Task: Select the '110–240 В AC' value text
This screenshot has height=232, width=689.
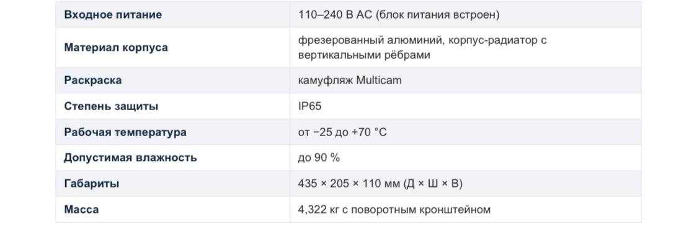Action: pos(336,14)
